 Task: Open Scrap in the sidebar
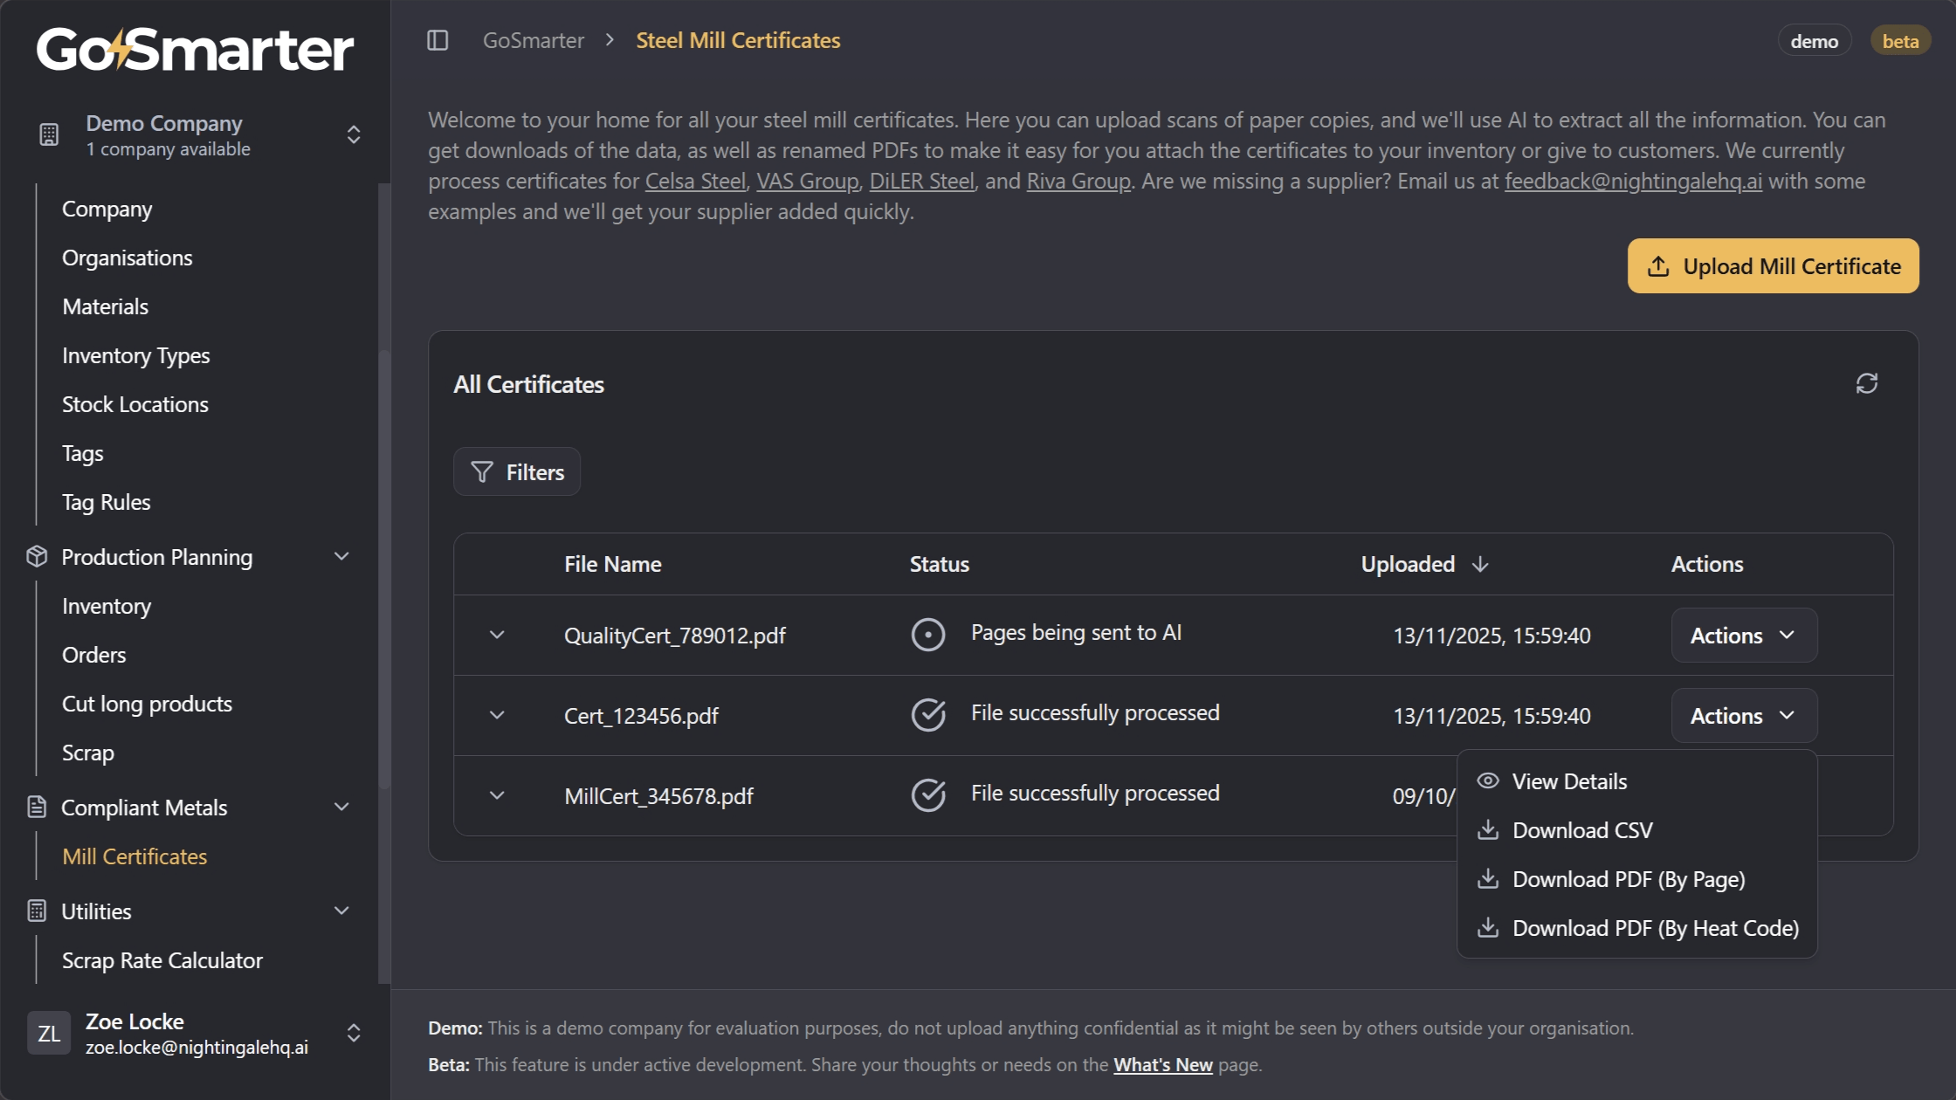[x=88, y=753]
